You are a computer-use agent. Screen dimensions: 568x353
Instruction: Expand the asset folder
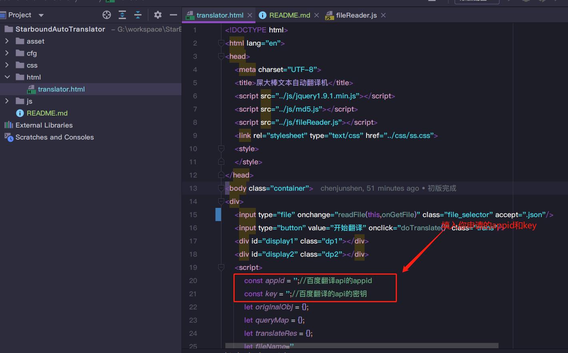point(7,41)
